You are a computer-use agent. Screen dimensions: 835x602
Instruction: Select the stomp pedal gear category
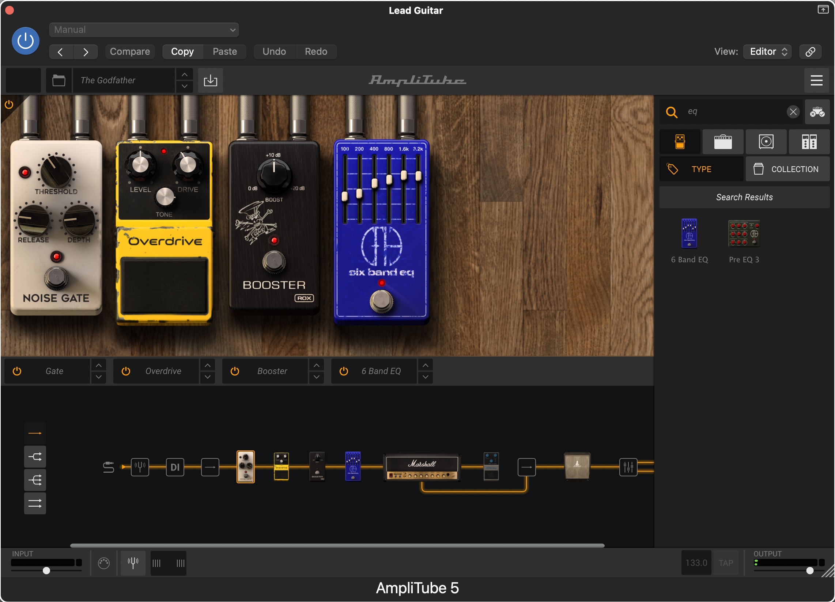click(x=680, y=142)
